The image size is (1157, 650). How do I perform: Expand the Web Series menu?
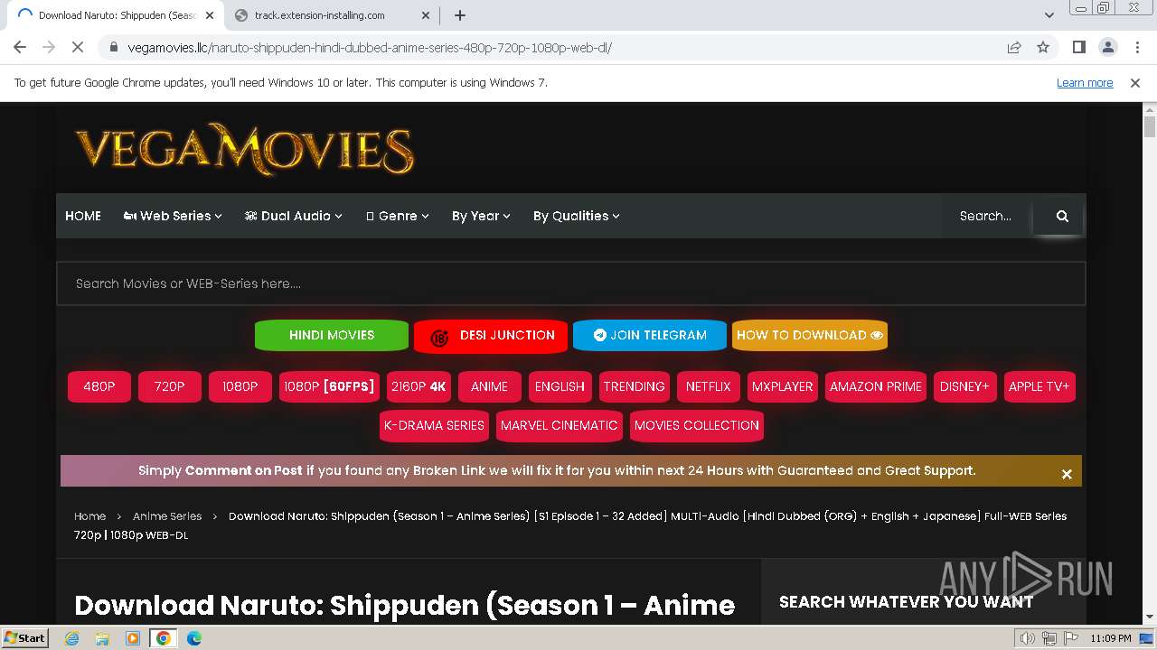(173, 216)
